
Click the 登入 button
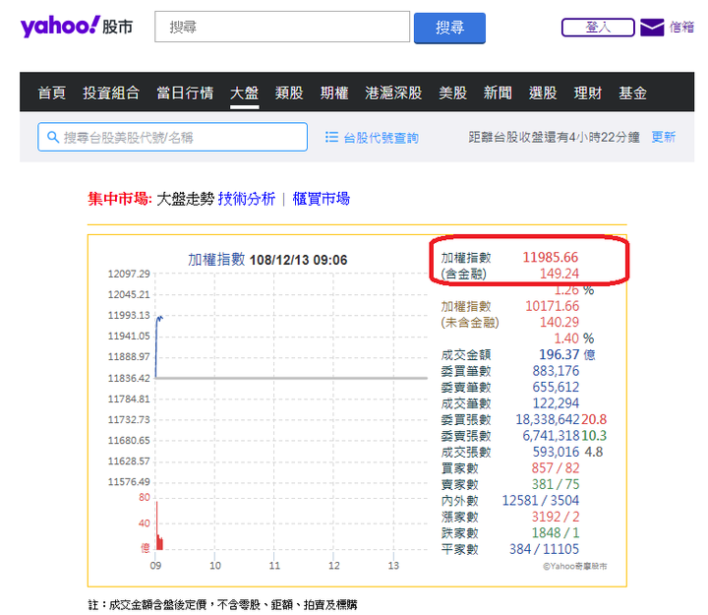pos(598,28)
